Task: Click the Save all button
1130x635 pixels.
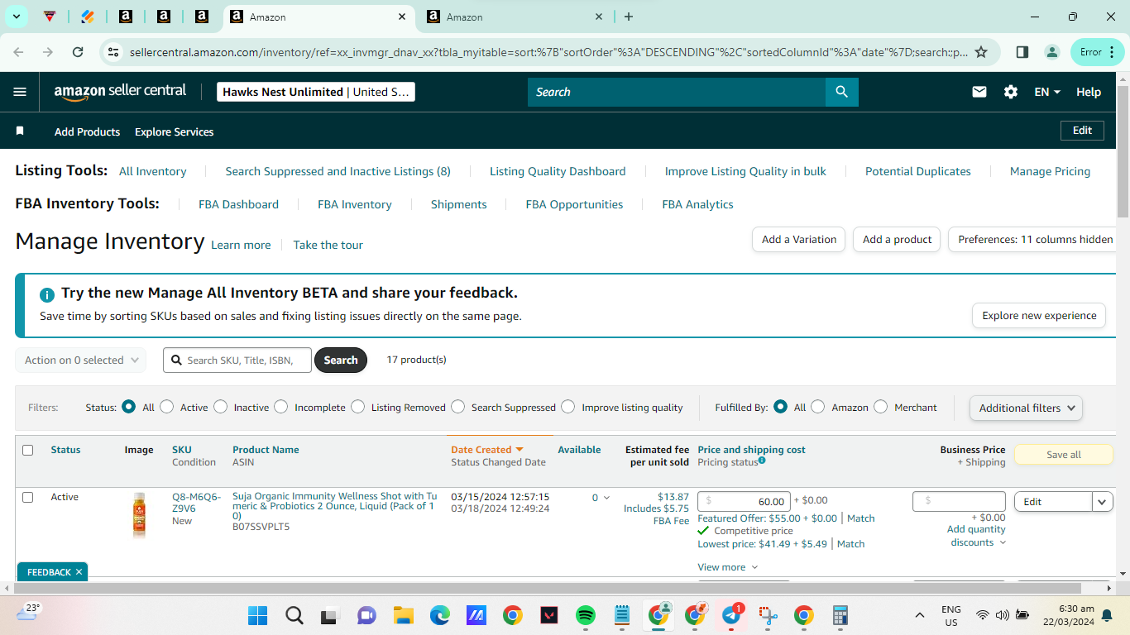Action: click(x=1064, y=455)
